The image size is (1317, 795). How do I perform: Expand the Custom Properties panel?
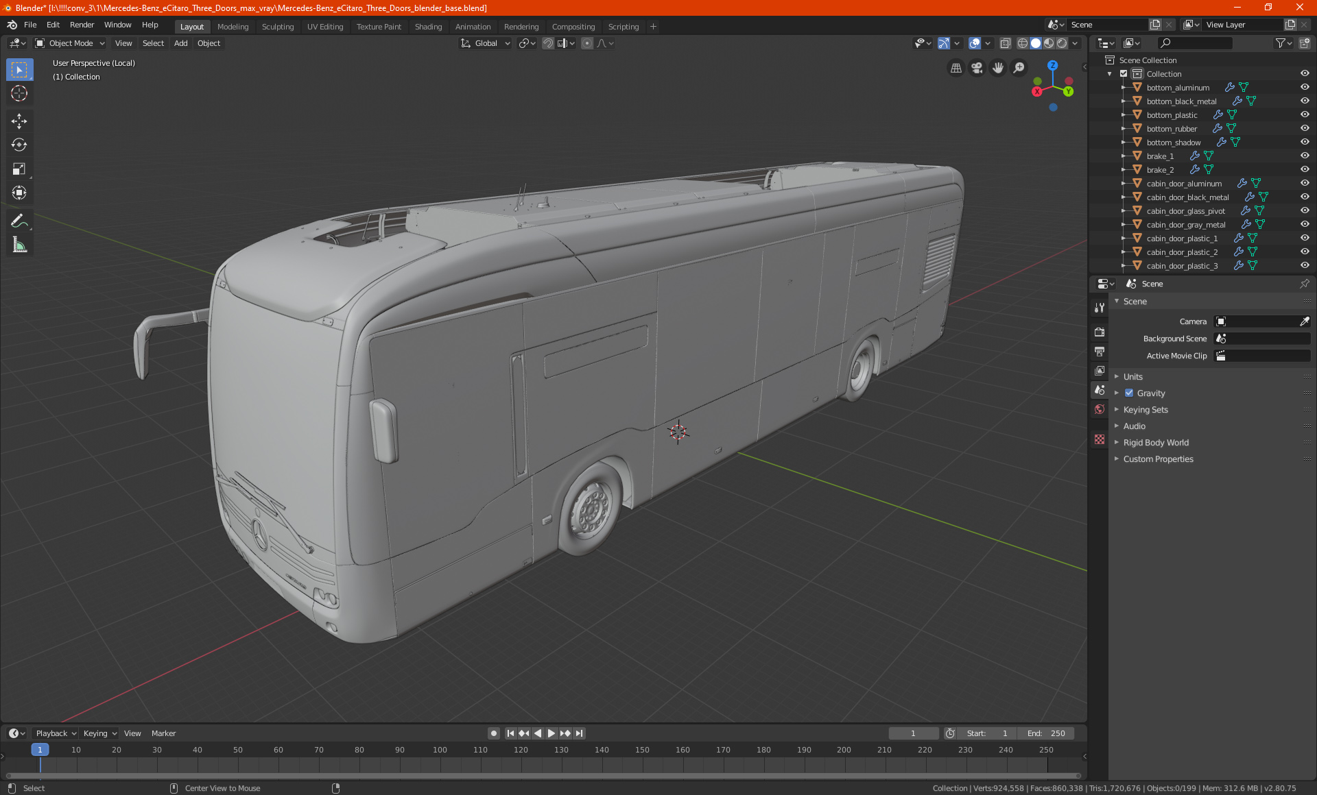coord(1158,458)
